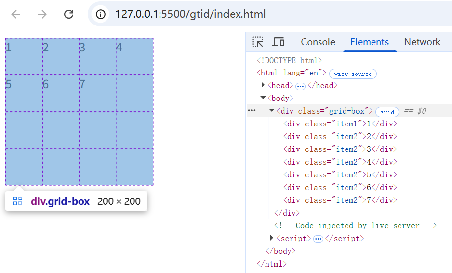Image resolution: width=452 pixels, height=273 pixels.
Task: Click the script ellipsis button
Action: tap(318, 239)
